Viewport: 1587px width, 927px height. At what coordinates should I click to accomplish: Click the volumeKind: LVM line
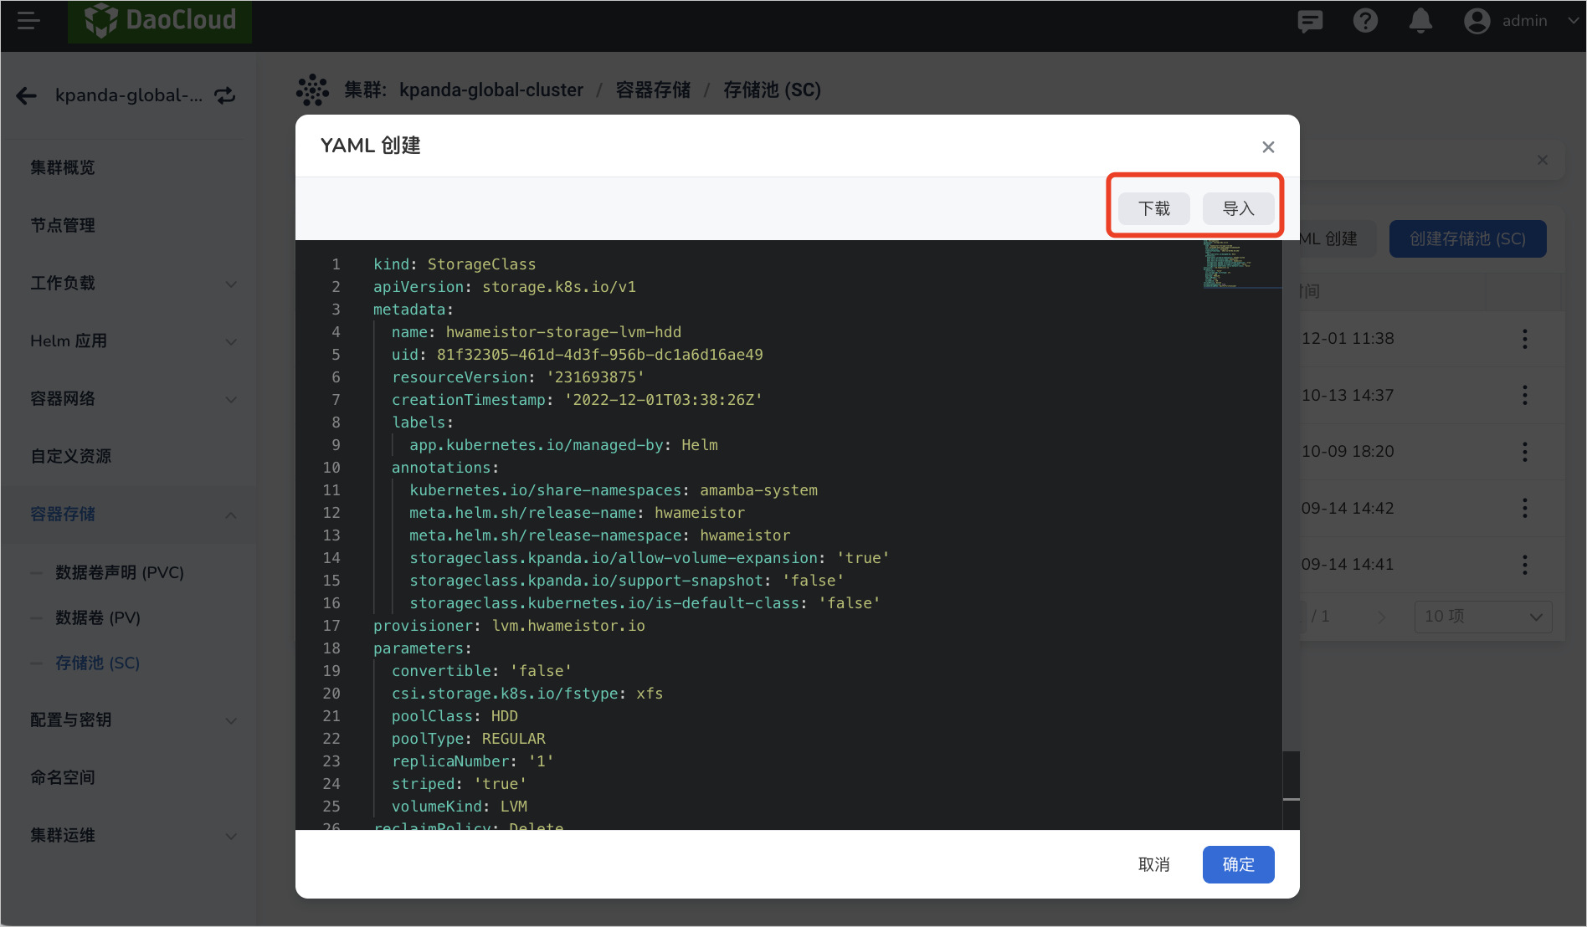coord(460,807)
